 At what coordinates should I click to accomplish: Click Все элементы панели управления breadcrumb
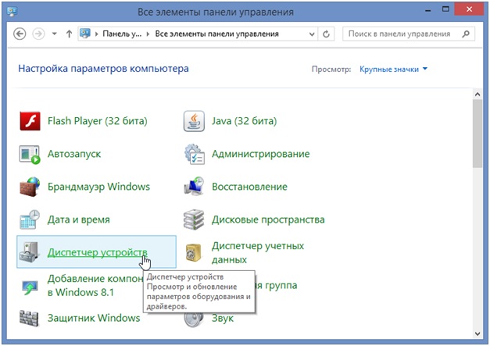[x=217, y=34]
